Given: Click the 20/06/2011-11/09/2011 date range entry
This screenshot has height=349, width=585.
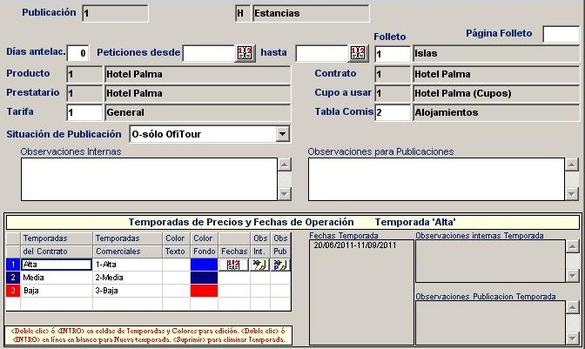Looking at the screenshot, I should 355,245.
